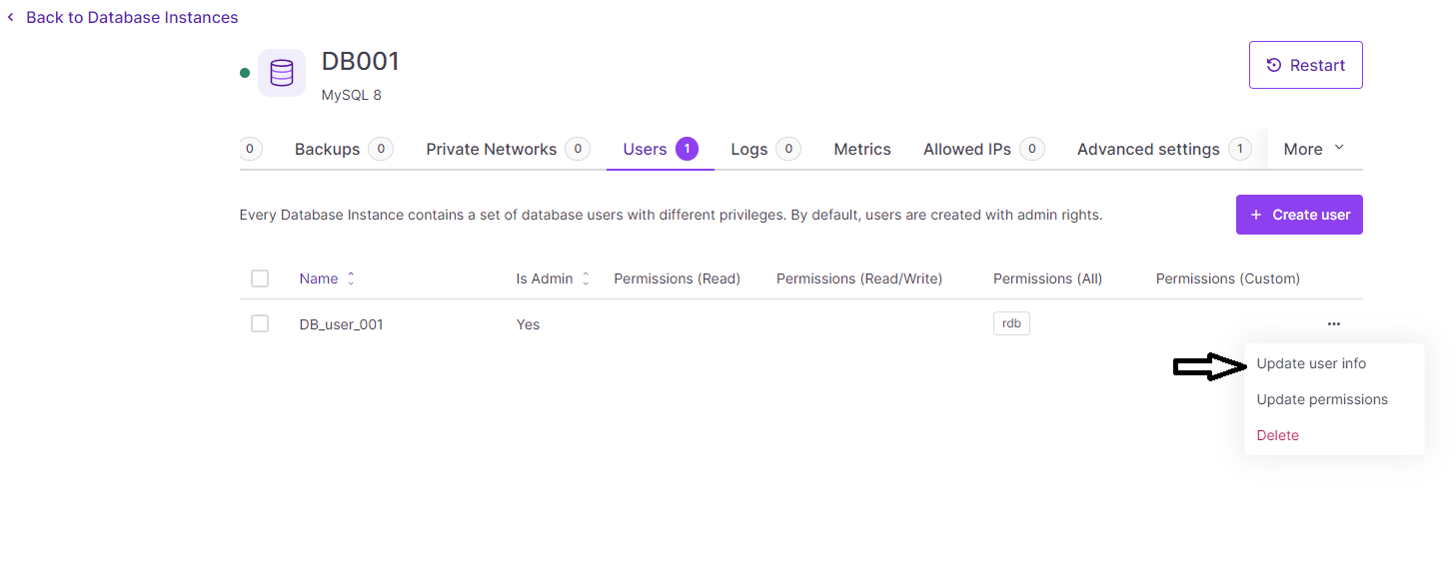Toggle the select-all users checkbox
The width and height of the screenshot is (1456, 563).
(260, 279)
